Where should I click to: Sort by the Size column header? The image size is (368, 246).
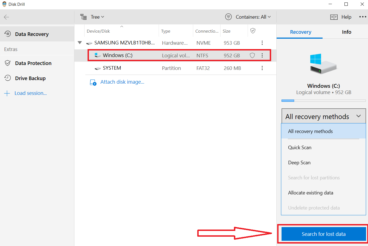[234, 31]
